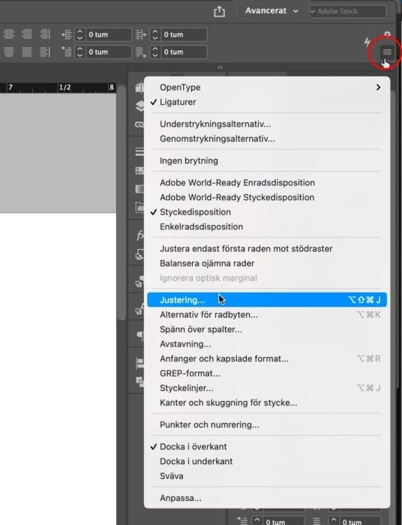The image size is (402, 525).
Task: Select align right in upper alignment row
Action: (x=27, y=34)
